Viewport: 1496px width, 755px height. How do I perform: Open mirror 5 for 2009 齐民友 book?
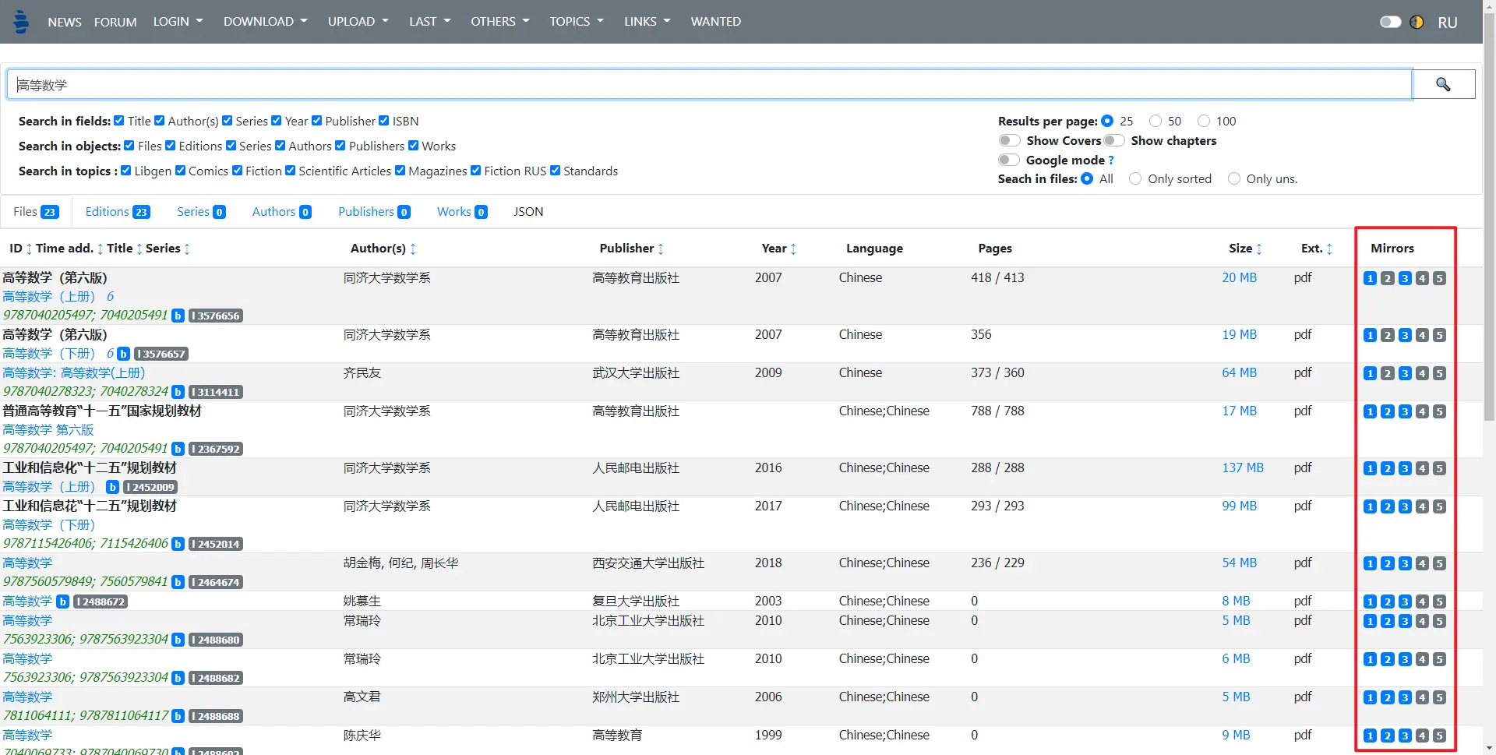point(1439,373)
